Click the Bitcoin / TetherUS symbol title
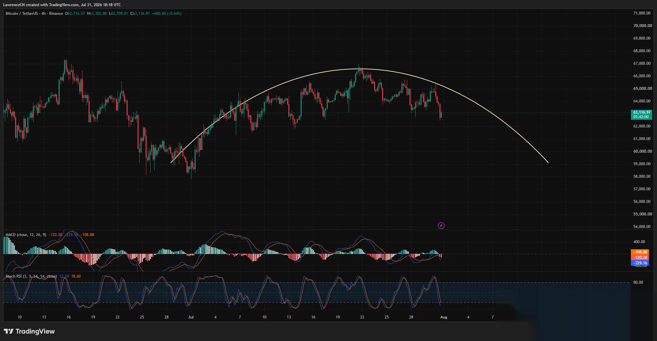The height and width of the screenshot is (341, 657). tap(22, 14)
